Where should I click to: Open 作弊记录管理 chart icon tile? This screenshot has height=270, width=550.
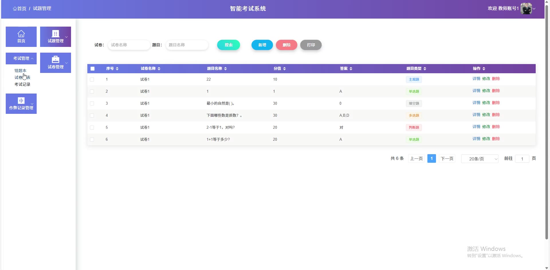coord(21,100)
